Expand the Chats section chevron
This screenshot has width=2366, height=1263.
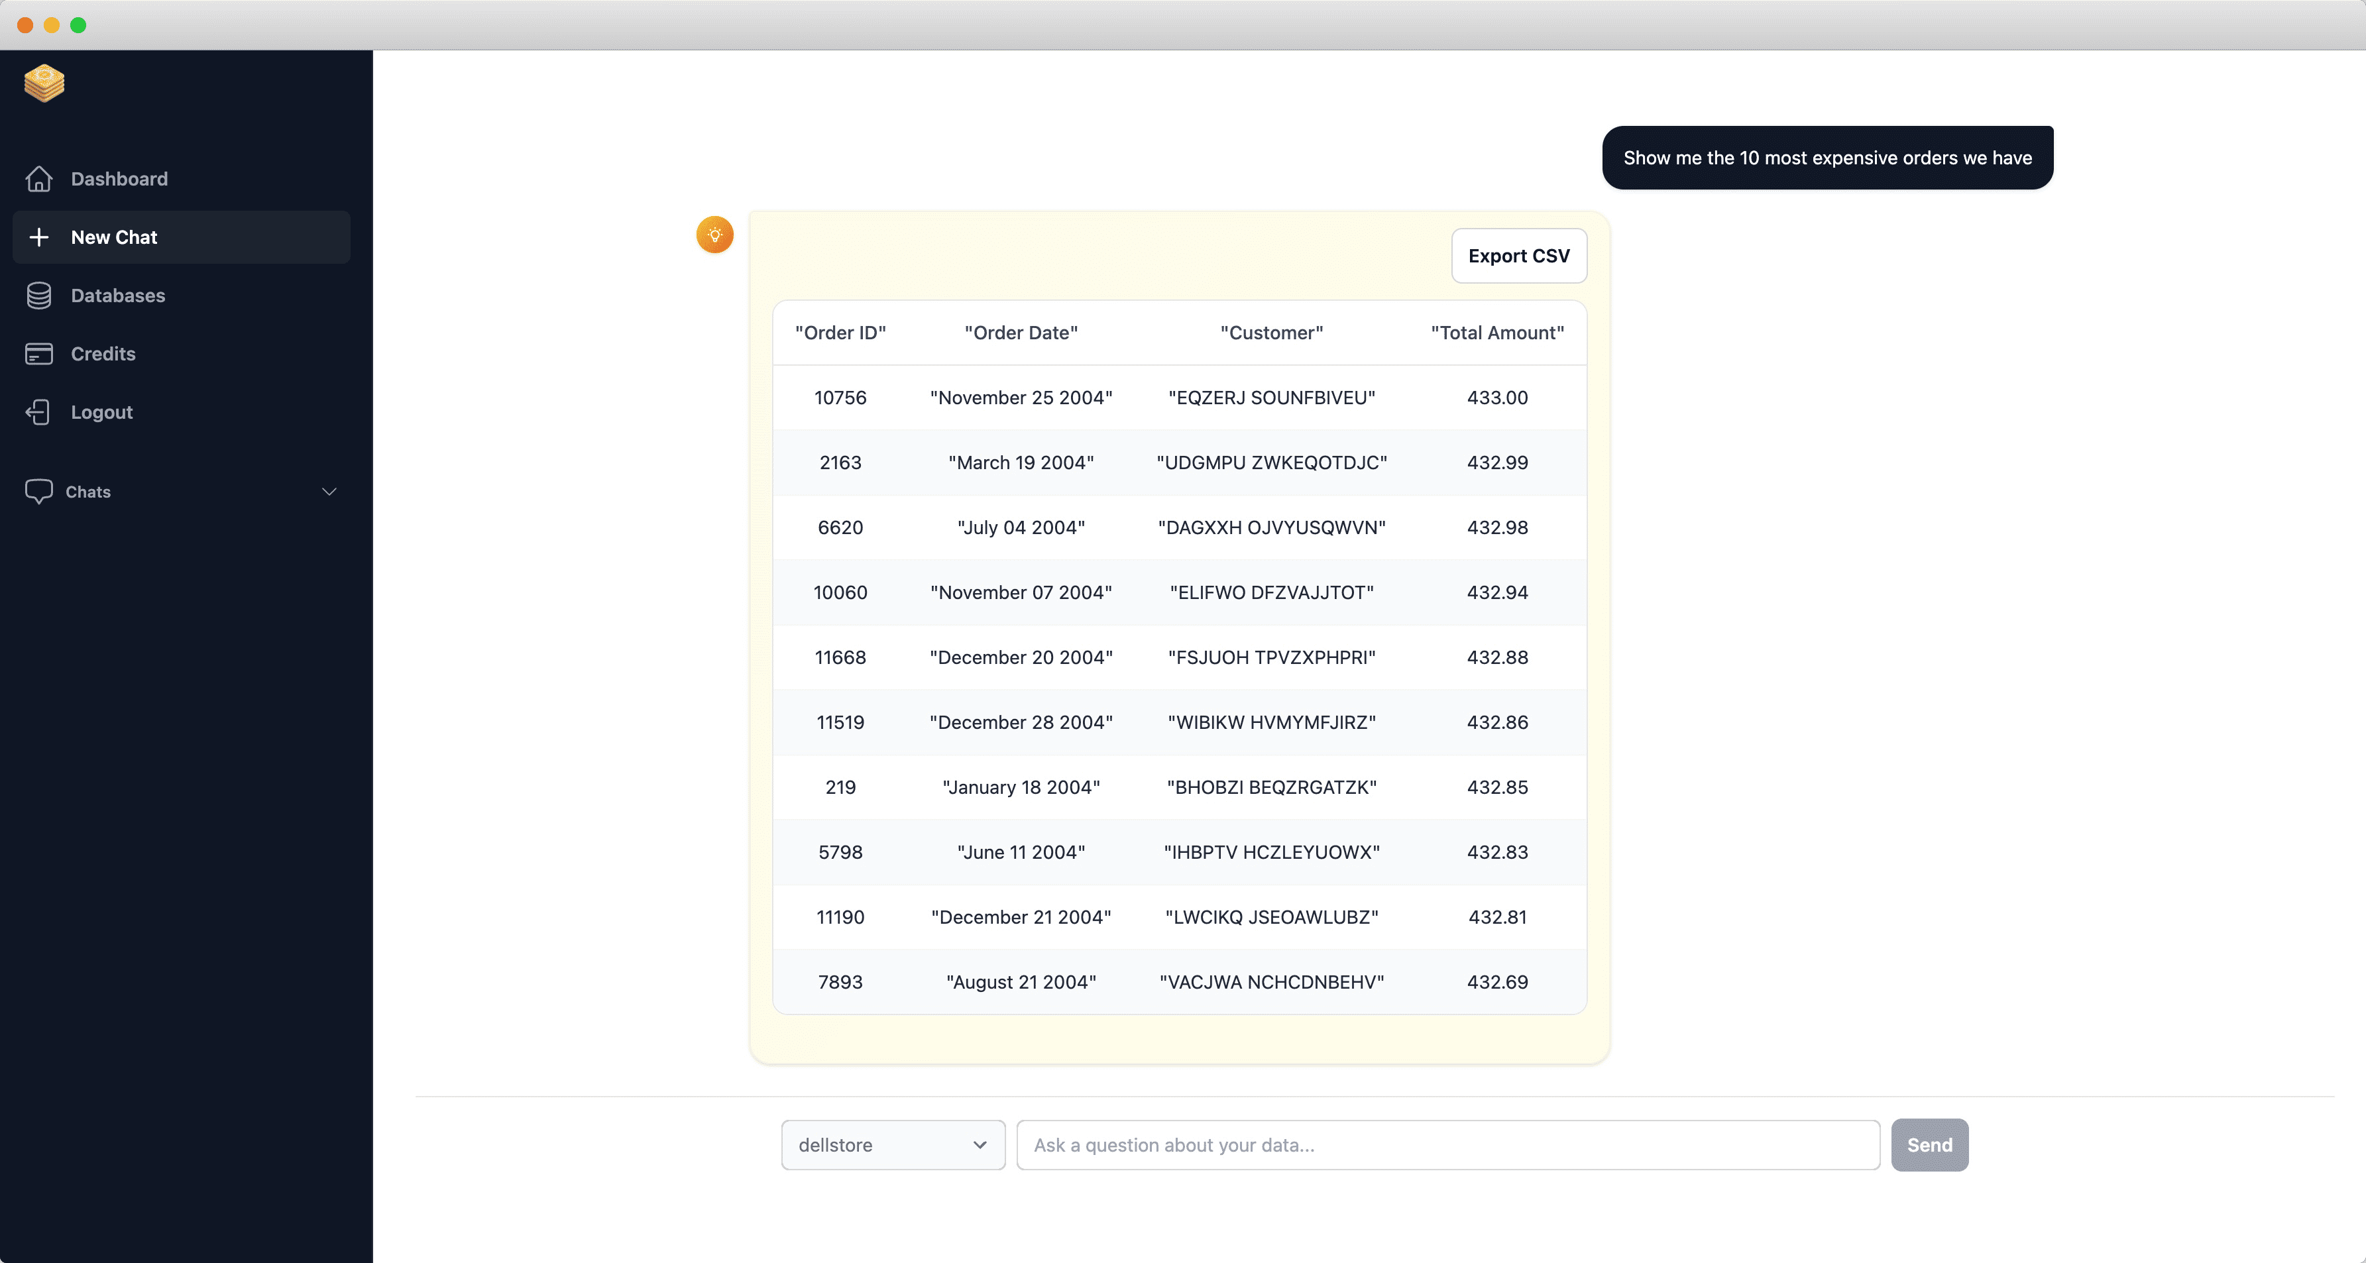[329, 492]
